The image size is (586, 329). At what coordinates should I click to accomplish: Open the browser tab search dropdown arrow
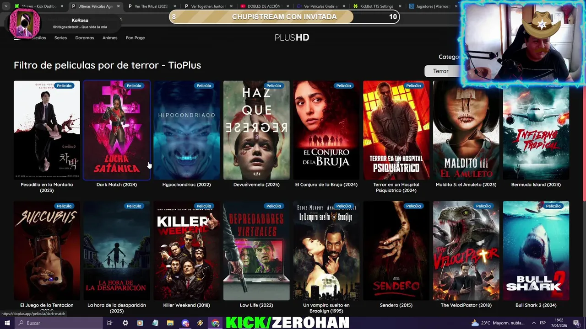point(6,6)
